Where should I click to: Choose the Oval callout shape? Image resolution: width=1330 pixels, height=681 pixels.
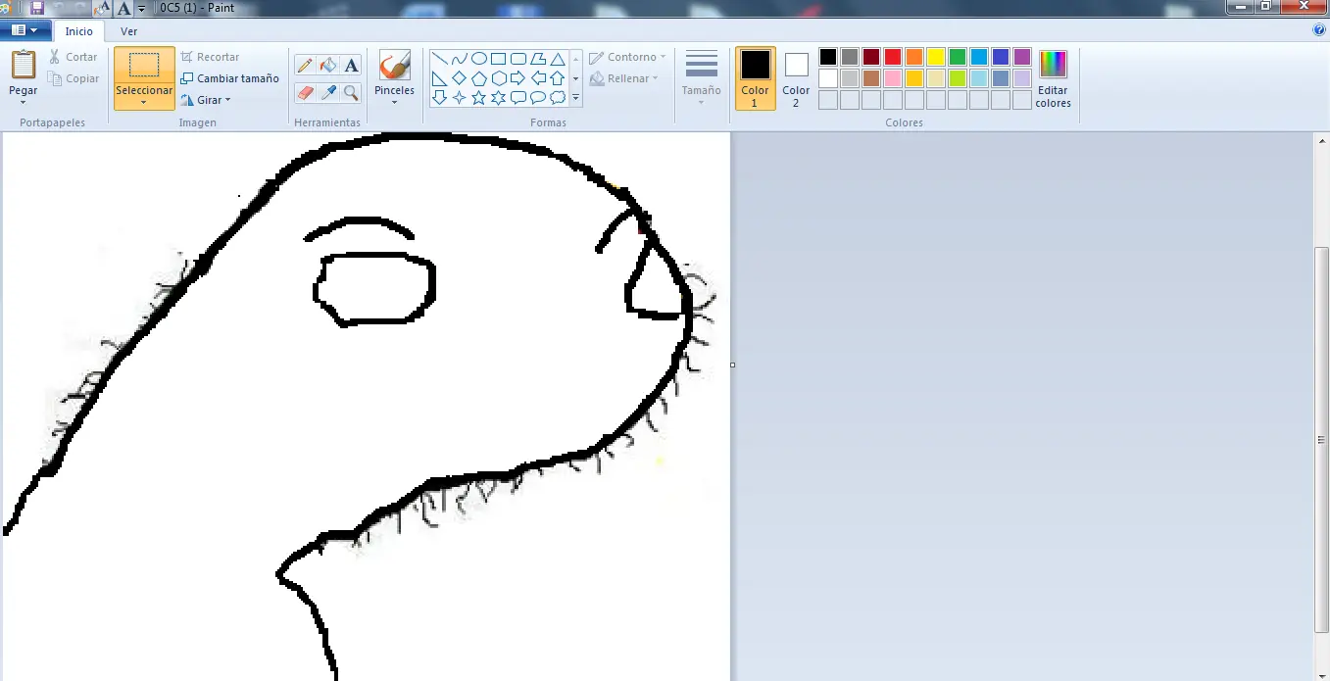(x=537, y=97)
